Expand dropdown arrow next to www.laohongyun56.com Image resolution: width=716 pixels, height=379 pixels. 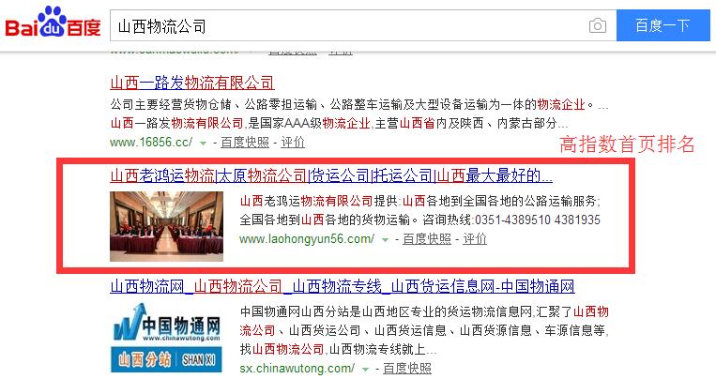tap(385, 240)
